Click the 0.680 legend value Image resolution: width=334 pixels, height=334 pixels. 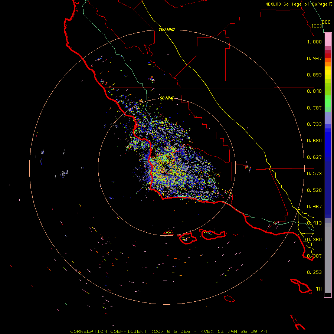coord(314,141)
